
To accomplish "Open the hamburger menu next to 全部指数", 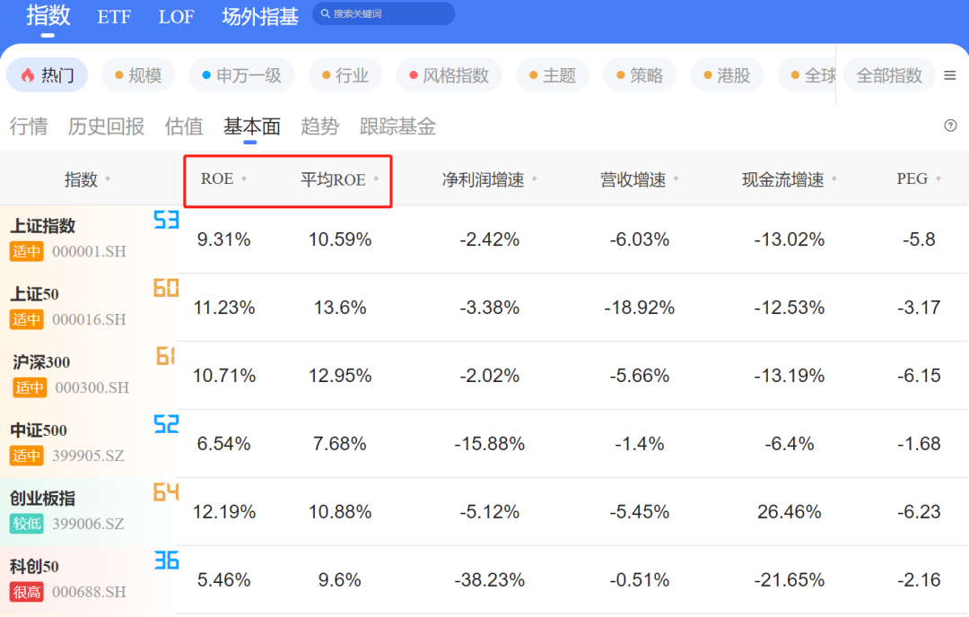I will pos(950,75).
